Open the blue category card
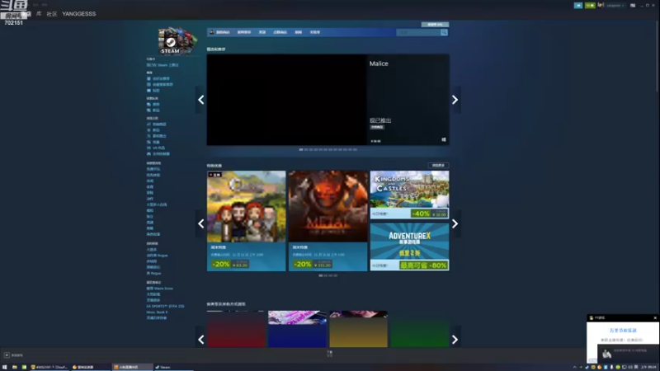 297,329
